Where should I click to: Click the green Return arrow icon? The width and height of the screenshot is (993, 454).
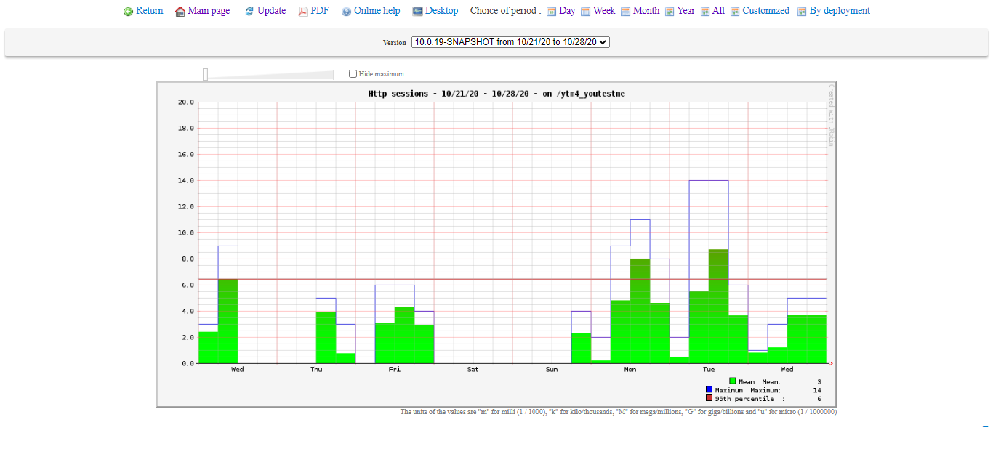tap(129, 12)
